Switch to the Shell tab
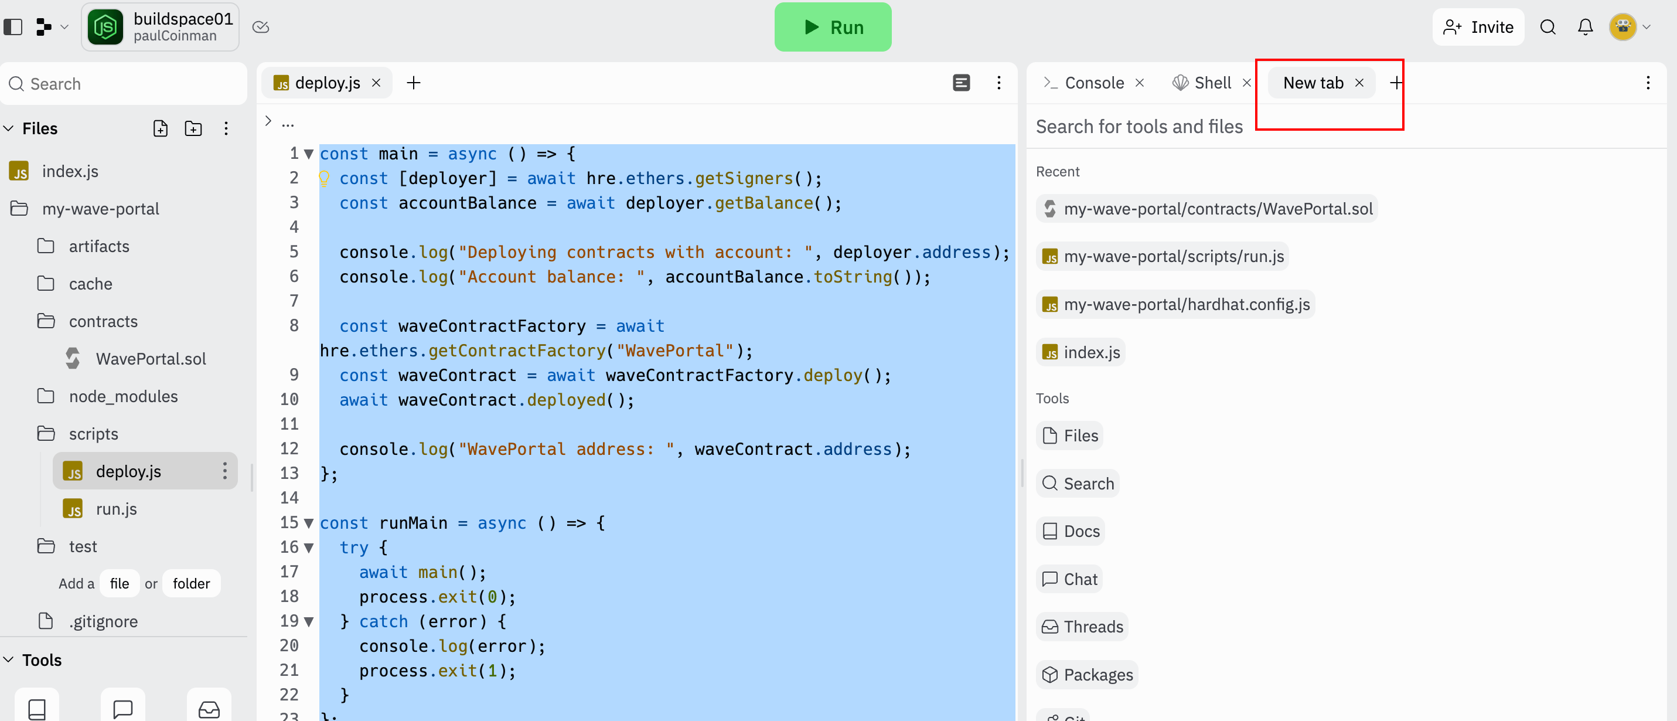Image resolution: width=1677 pixels, height=721 pixels. [1203, 83]
